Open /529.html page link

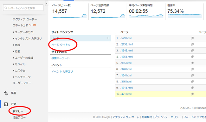click(126, 38)
